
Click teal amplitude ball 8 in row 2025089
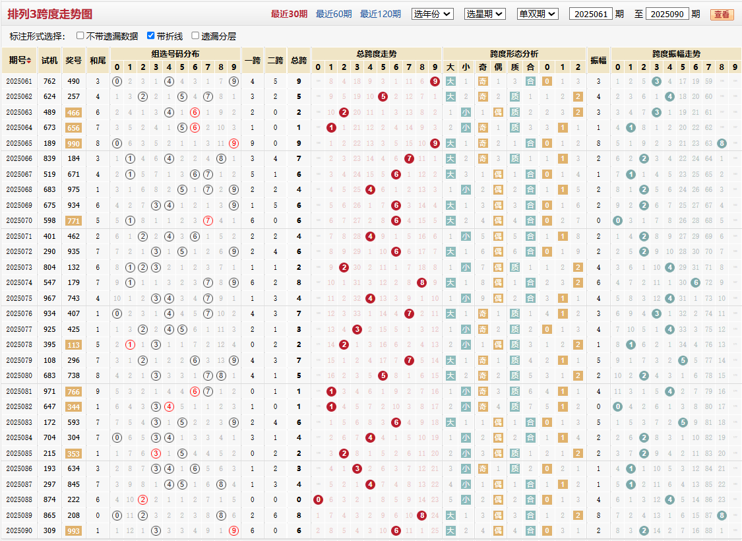[x=722, y=515]
